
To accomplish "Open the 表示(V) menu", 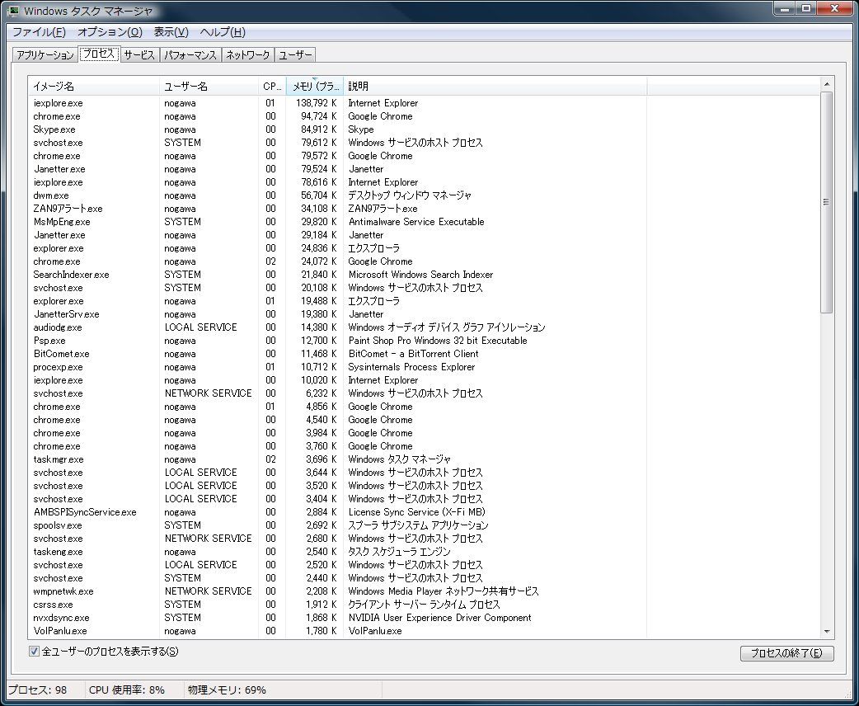I will (171, 32).
